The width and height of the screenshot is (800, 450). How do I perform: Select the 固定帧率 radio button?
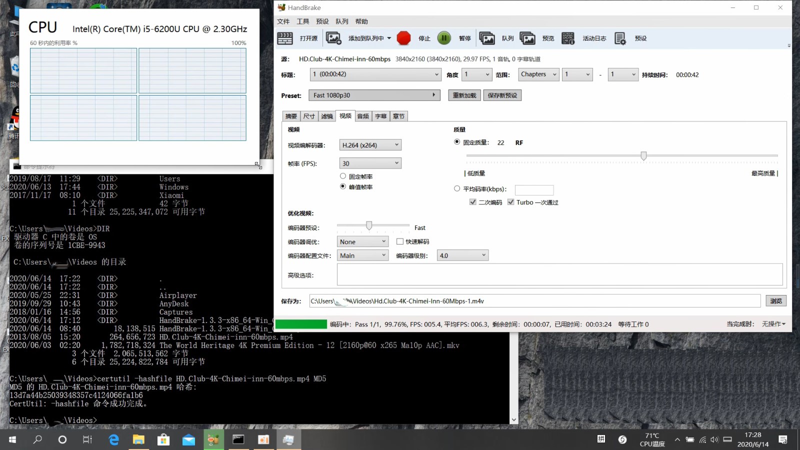pos(343,176)
